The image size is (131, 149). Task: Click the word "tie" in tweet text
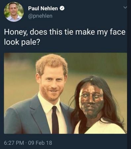pos(68,32)
